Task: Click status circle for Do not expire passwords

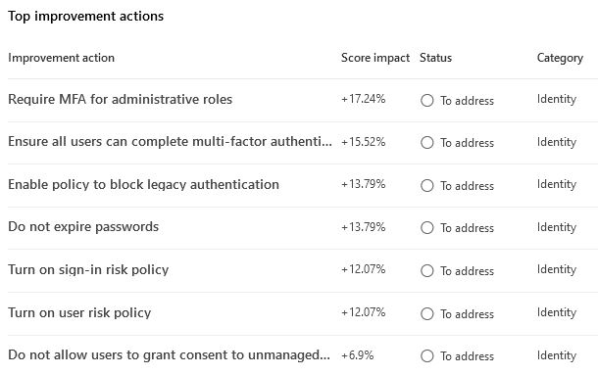Action: (426, 227)
